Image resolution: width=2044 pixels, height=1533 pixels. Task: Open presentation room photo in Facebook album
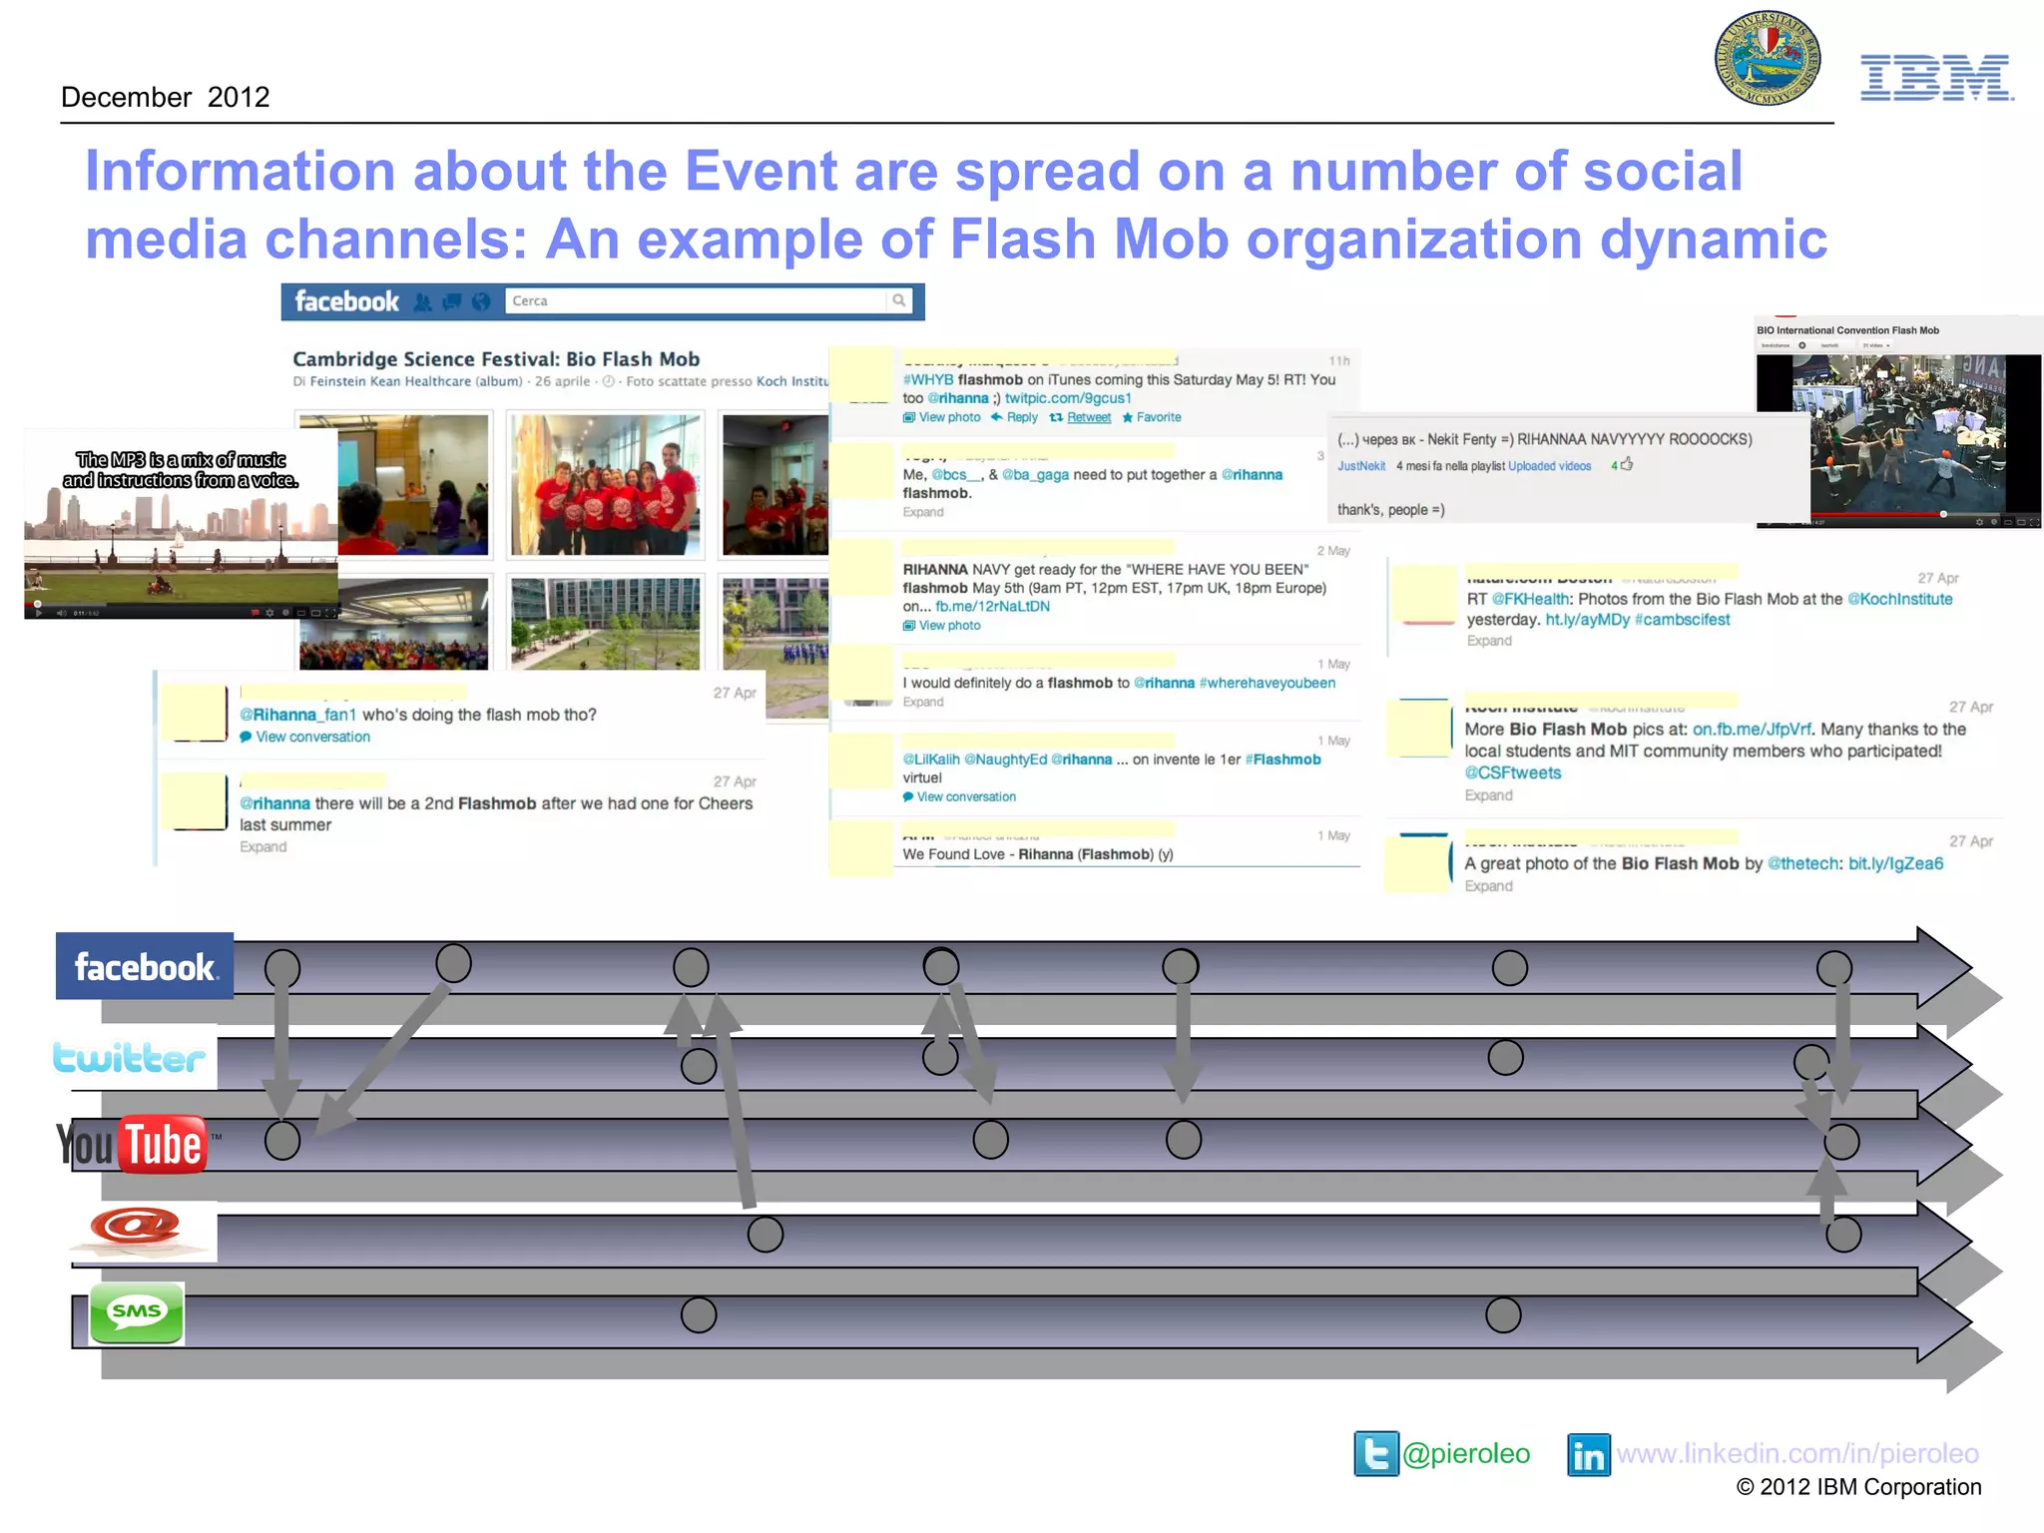(x=412, y=484)
